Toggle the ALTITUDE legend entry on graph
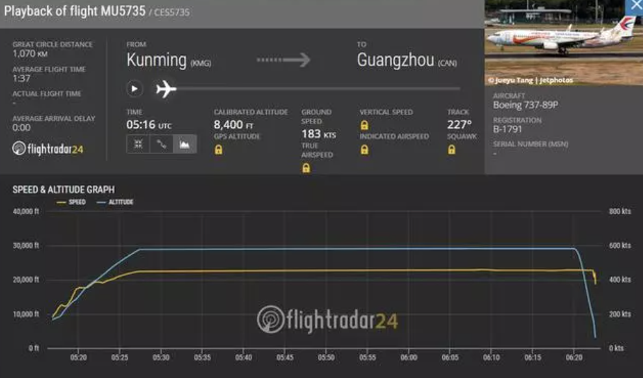Image resolution: width=643 pixels, height=378 pixels. 115,202
